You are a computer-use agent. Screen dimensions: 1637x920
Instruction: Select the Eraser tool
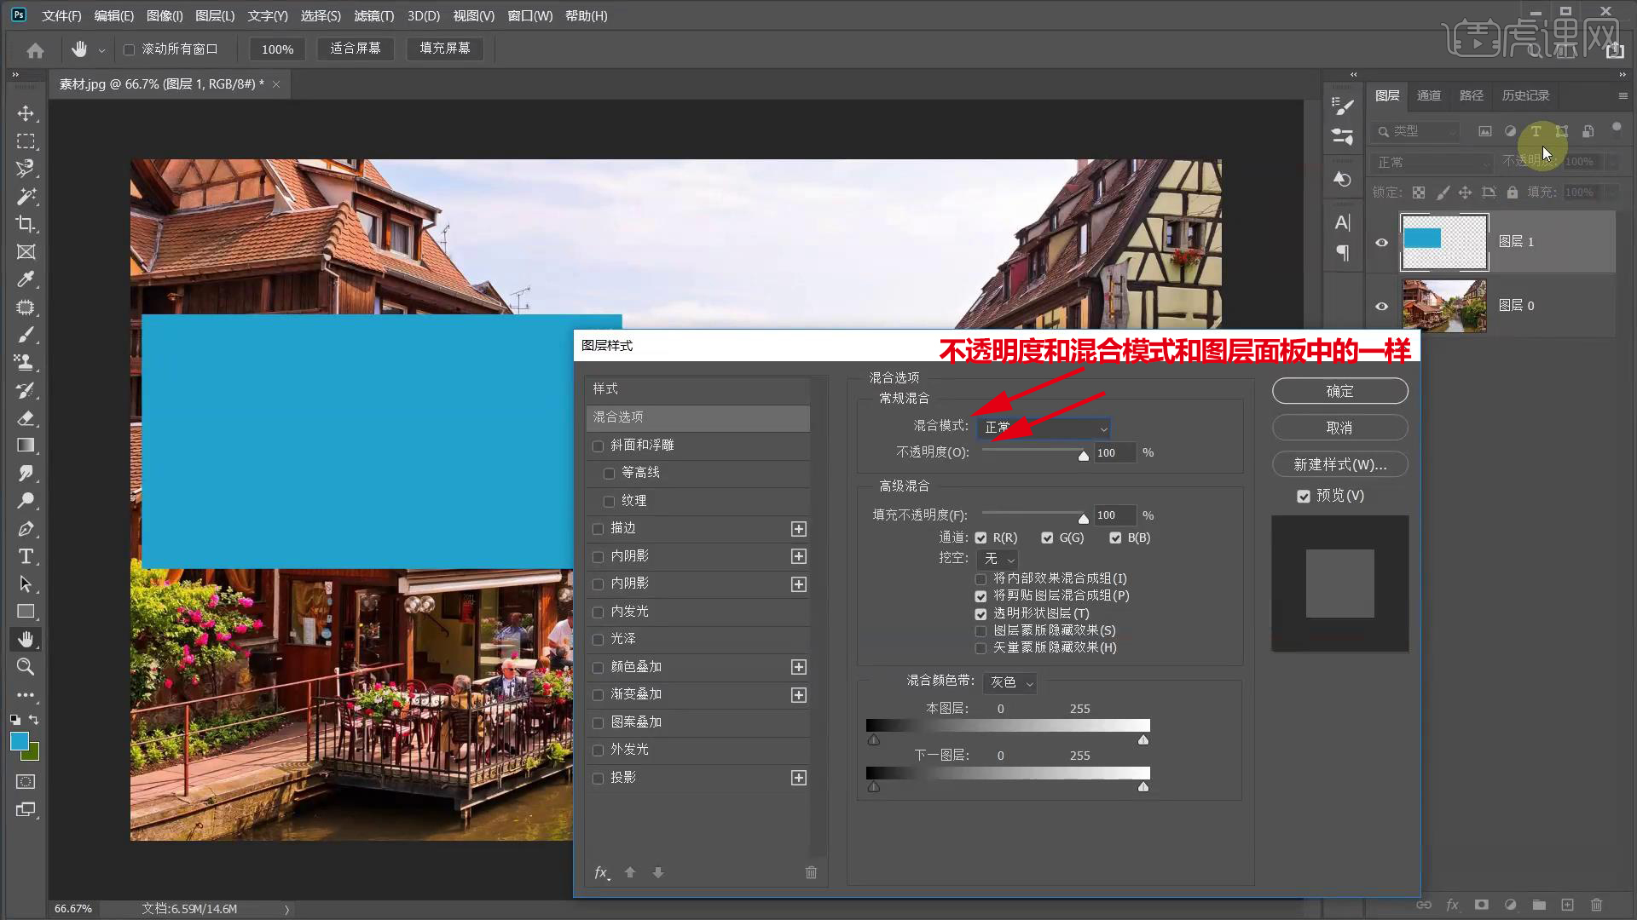(26, 418)
